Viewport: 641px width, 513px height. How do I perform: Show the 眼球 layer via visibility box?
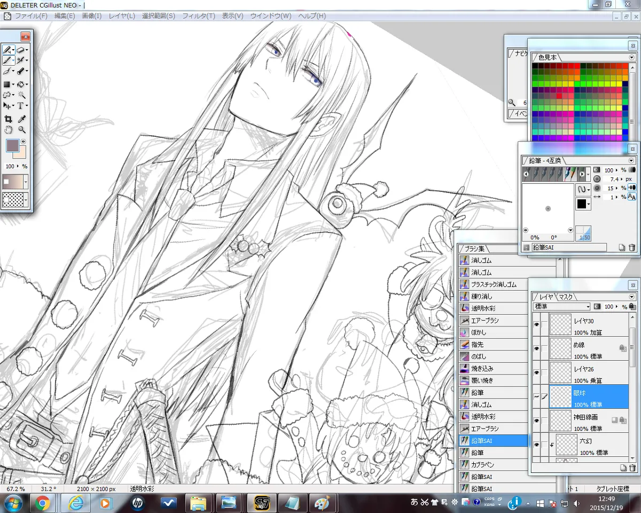click(536, 397)
